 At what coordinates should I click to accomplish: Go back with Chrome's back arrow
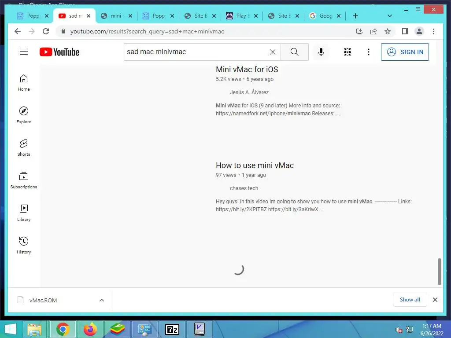[18, 31]
